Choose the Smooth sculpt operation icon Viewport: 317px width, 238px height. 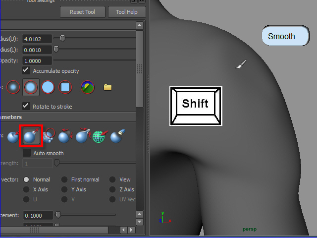(x=48, y=136)
